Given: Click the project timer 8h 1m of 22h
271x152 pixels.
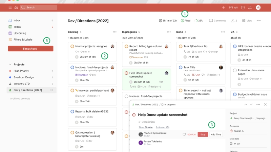Looking at the screenshot, I should tap(168, 21).
